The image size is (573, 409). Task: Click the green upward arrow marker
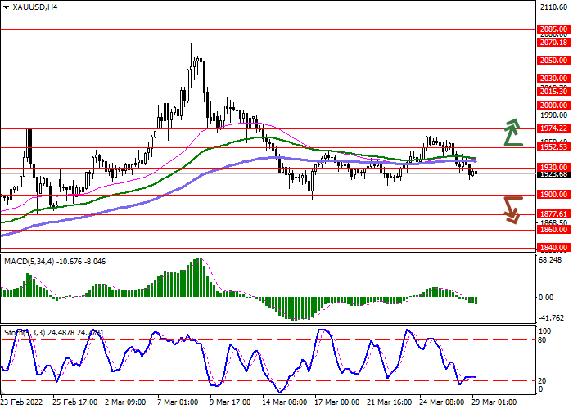pyautogui.click(x=513, y=132)
